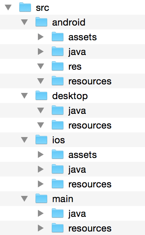Expand the java folder under android

click(x=41, y=51)
